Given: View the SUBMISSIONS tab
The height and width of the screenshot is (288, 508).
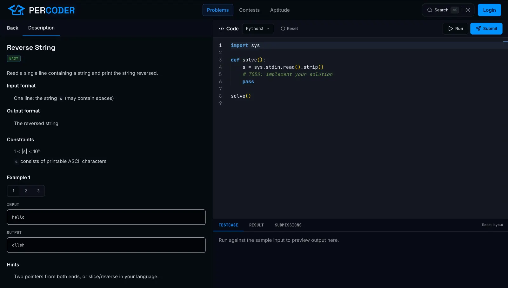Looking at the screenshot, I should tap(288, 225).
